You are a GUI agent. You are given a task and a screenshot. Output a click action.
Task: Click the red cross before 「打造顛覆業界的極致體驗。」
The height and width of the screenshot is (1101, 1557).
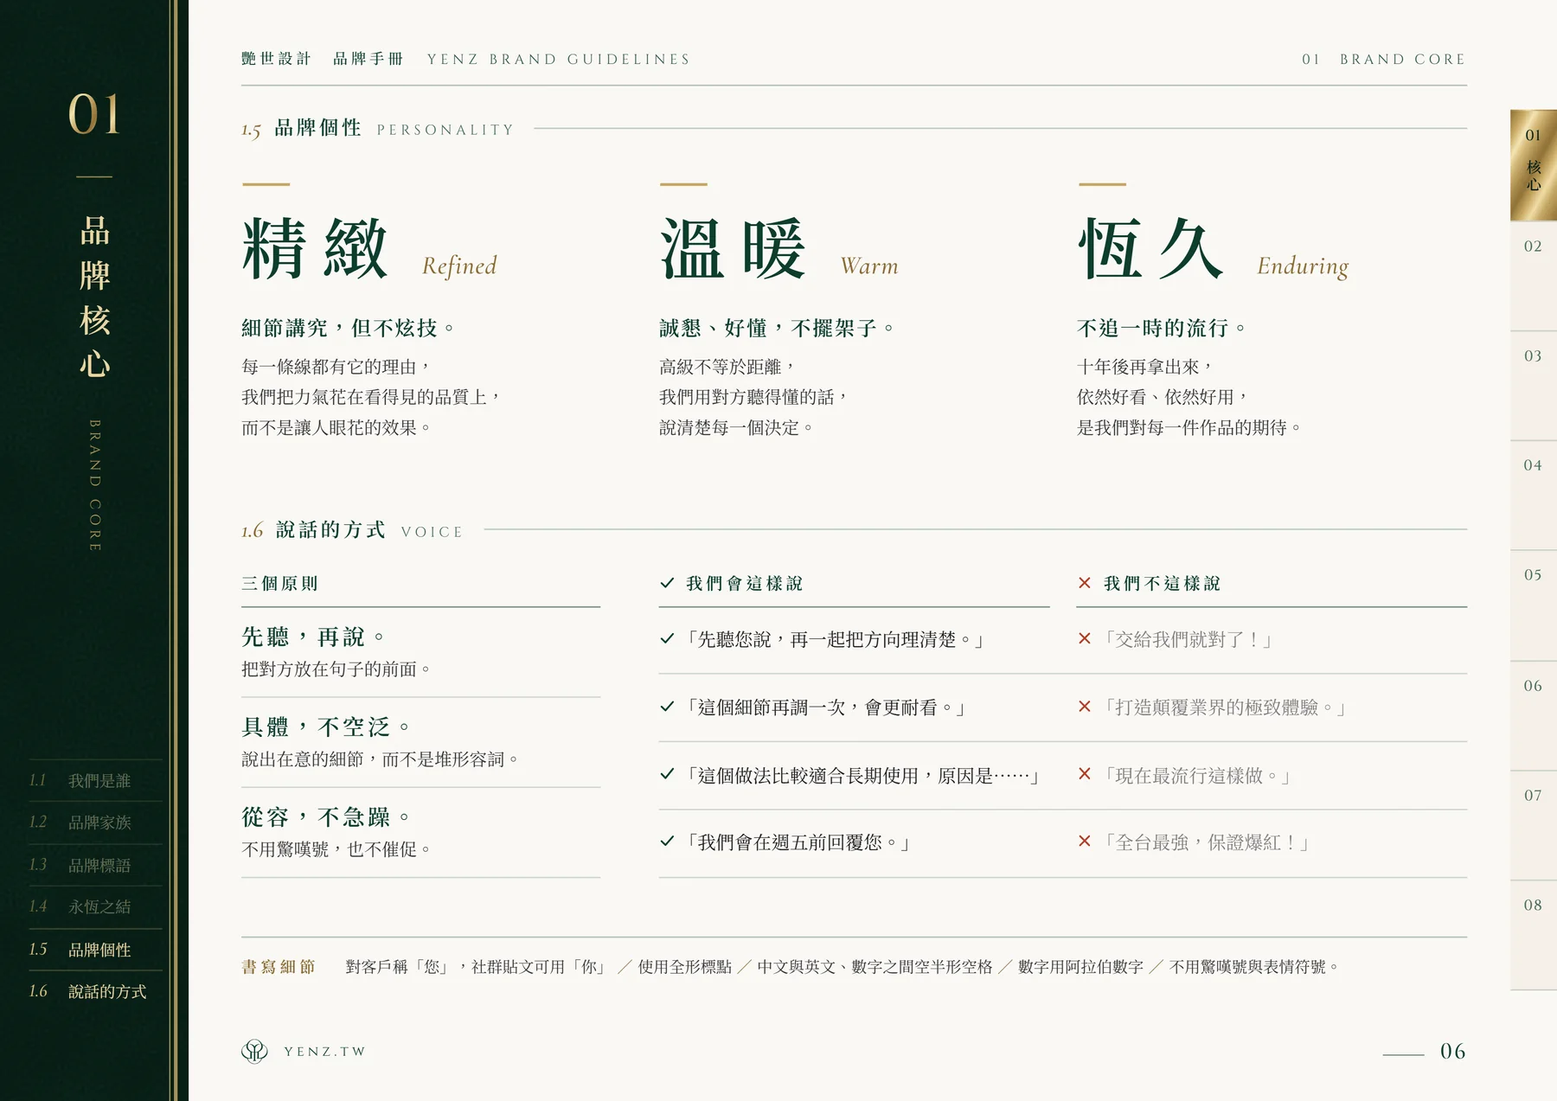pyautogui.click(x=1085, y=707)
